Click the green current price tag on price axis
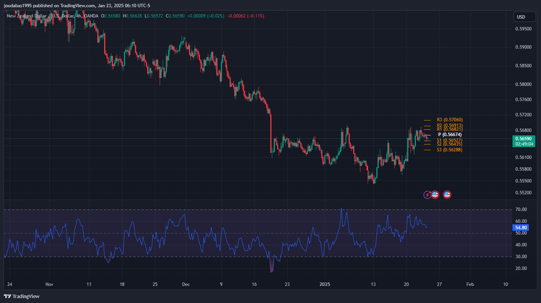 (524, 139)
